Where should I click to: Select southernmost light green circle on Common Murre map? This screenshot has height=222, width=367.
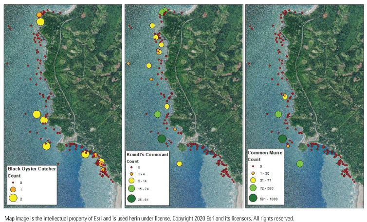(300, 163)
